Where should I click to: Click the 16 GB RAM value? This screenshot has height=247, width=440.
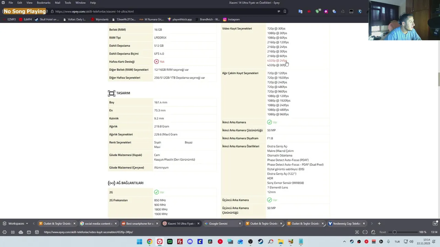158,30
